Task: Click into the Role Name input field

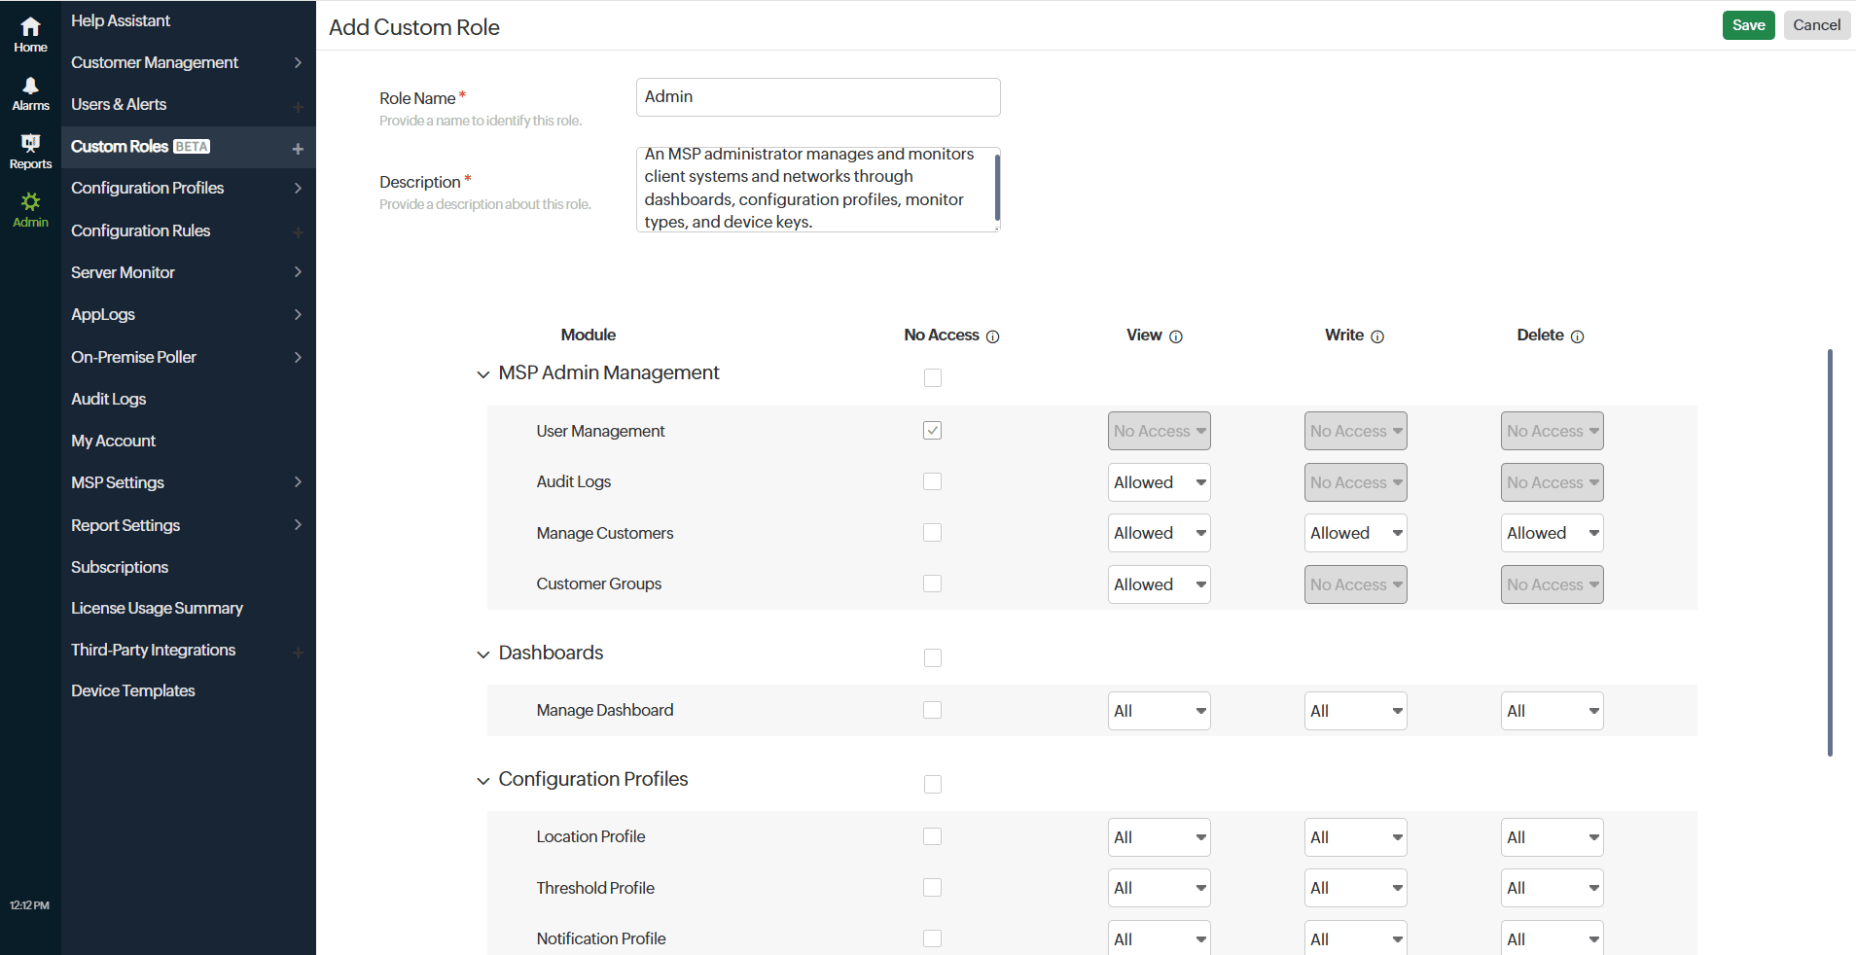Action: [x=817, y=97]
